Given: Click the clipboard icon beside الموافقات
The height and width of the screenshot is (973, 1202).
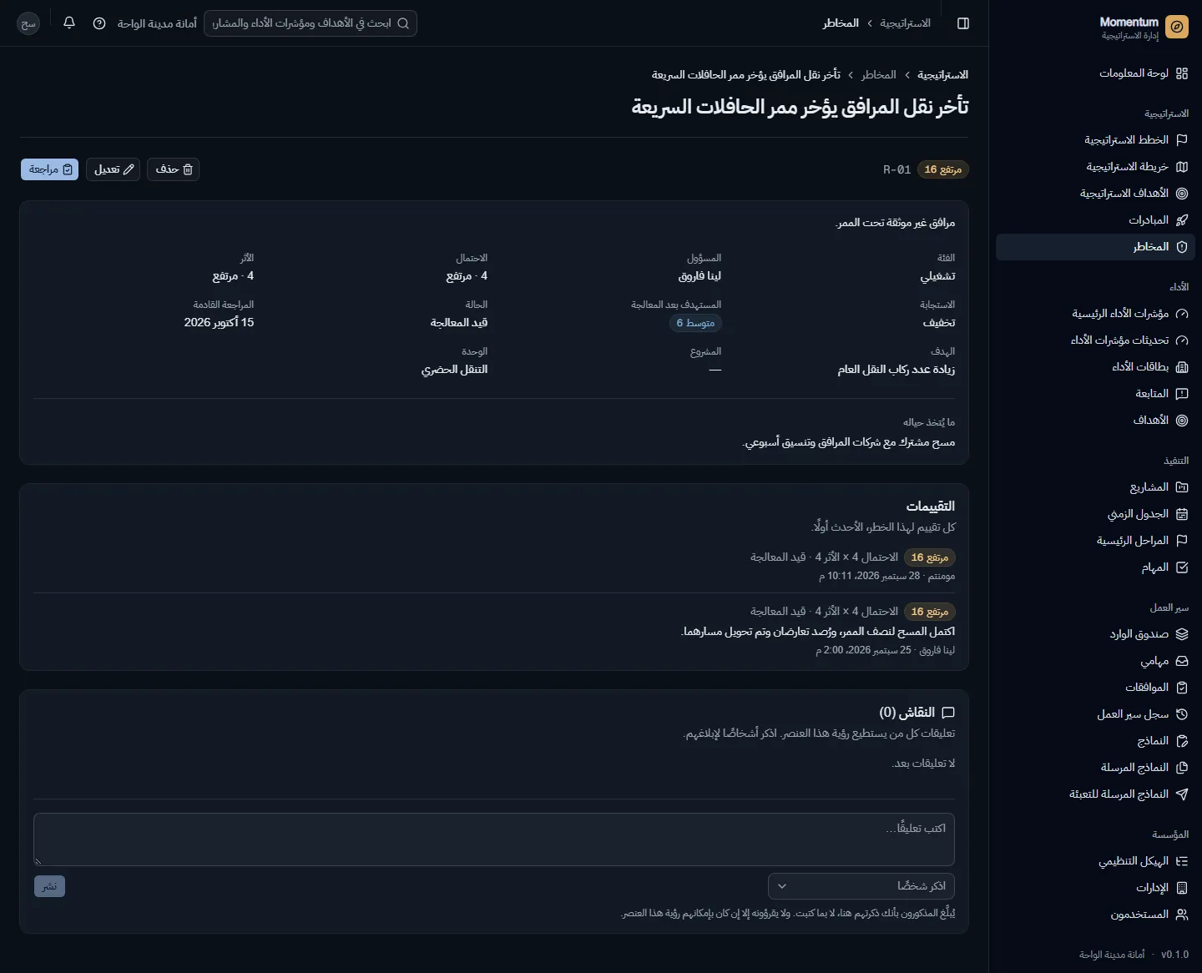Looking at the screenshot, I should click(1182, 688).
